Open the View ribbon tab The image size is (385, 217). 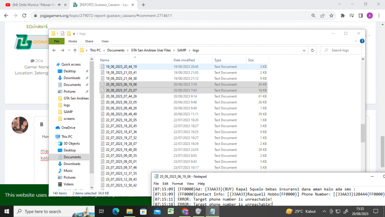(x=105, y=41)
